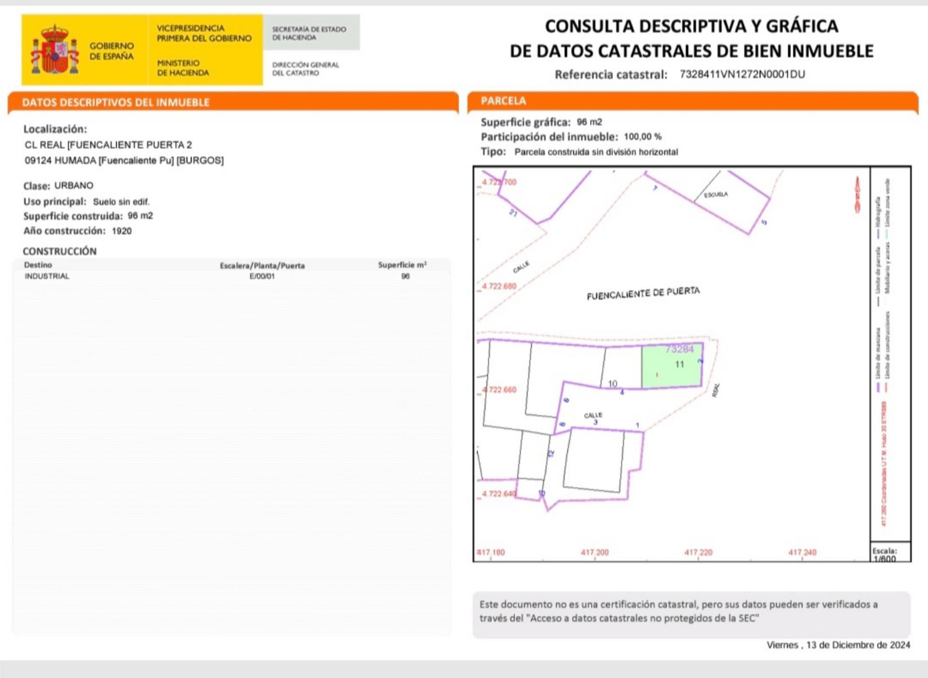
Task: Click the 'Este documento no es una certificación' notice
Action: [692, 615]
